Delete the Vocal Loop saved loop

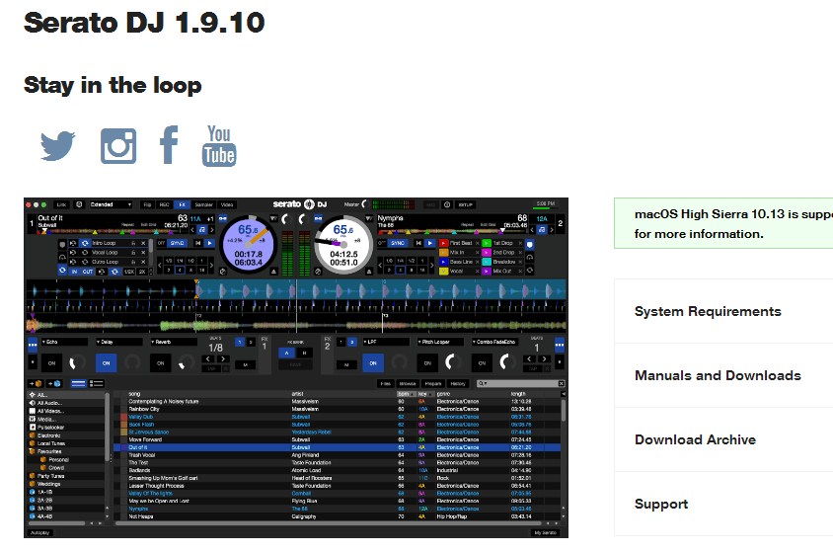(x=143, y=253)
